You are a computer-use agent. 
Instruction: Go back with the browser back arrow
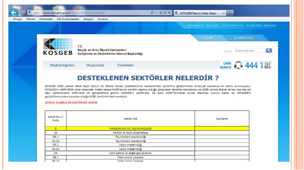pyautogui.click(x=14, y=13)
